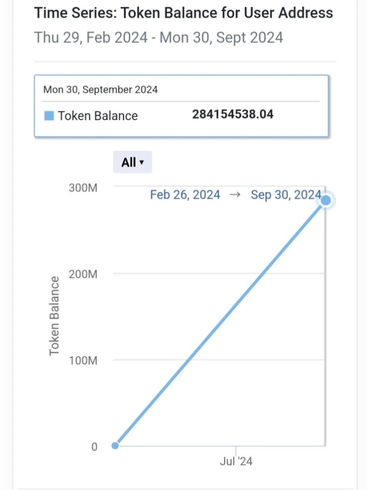This screenshot has width=370, height=490.
Task: Click the arrow between the range dates
Action: point(235,195)
